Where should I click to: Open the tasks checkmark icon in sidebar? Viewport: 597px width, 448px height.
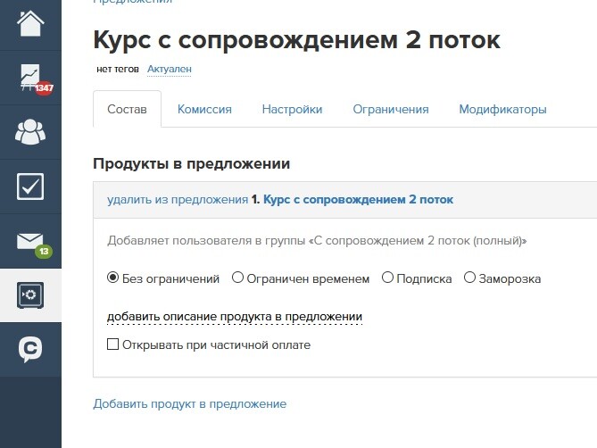point(30,187)
